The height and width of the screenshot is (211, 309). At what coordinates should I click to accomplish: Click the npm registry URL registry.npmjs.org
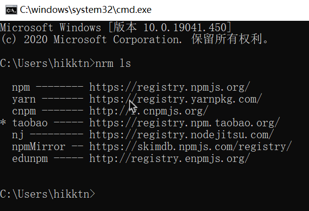tap(170, 87)
